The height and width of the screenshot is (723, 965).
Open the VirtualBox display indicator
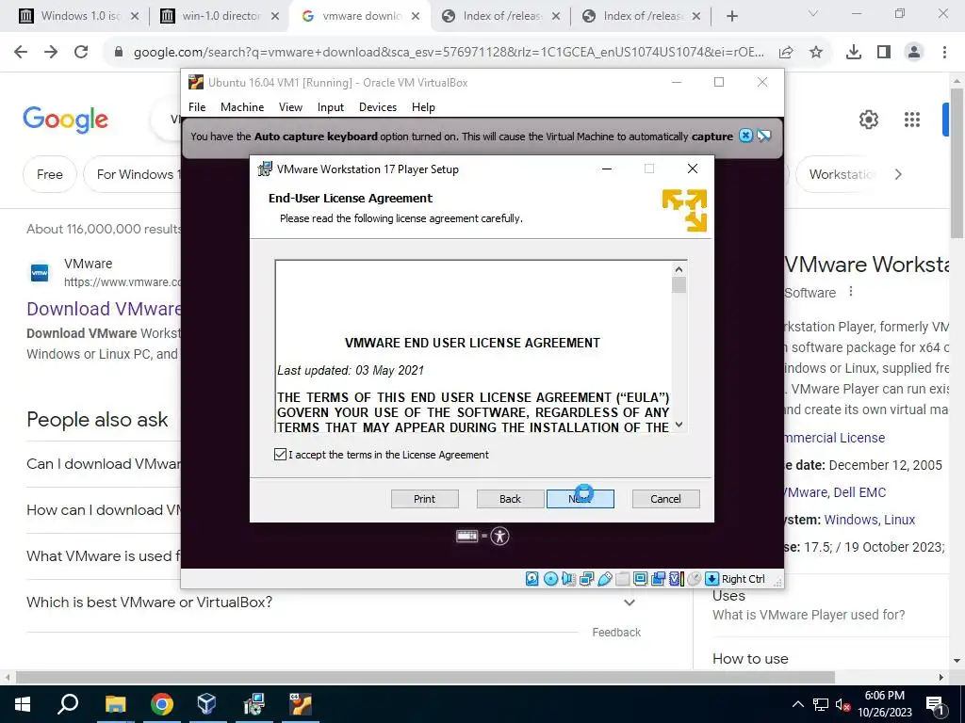tap(640, 579)
